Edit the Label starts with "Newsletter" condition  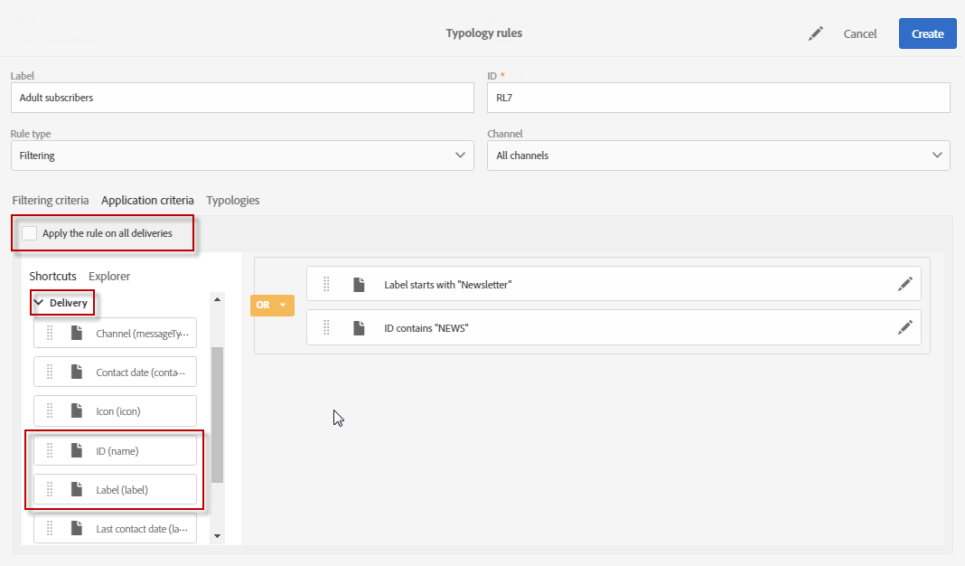[904, 284]
